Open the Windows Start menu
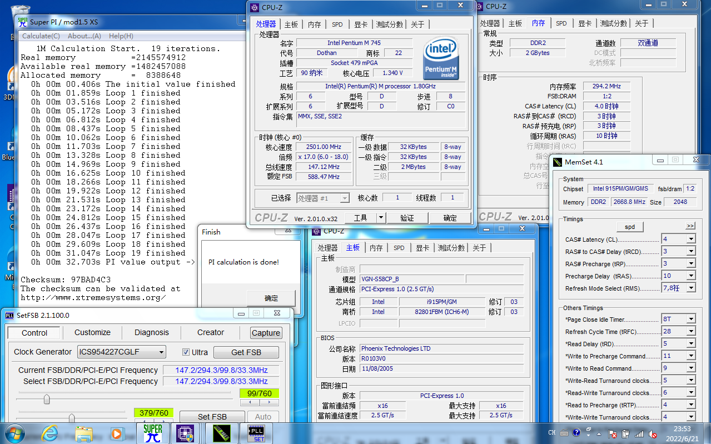The width and height of the screenshot is (711, 444). pyautogui.click(x=14, y=433)
